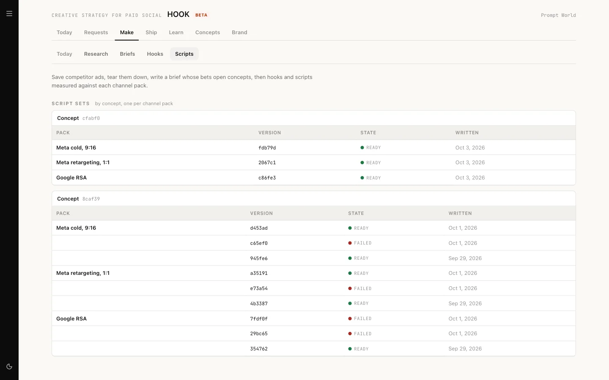Click FAILED state of version c65ef0
The width and height of the screenshot is (609, 380).
[360, 243]
